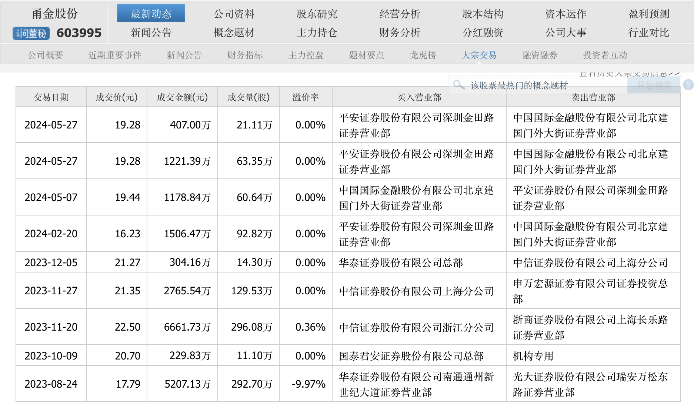Click the 中信证券股份有限公司浙江分公司 buyer cell
Screen dimensions: 694x408
pyautogui.click(x=419, y=327)
